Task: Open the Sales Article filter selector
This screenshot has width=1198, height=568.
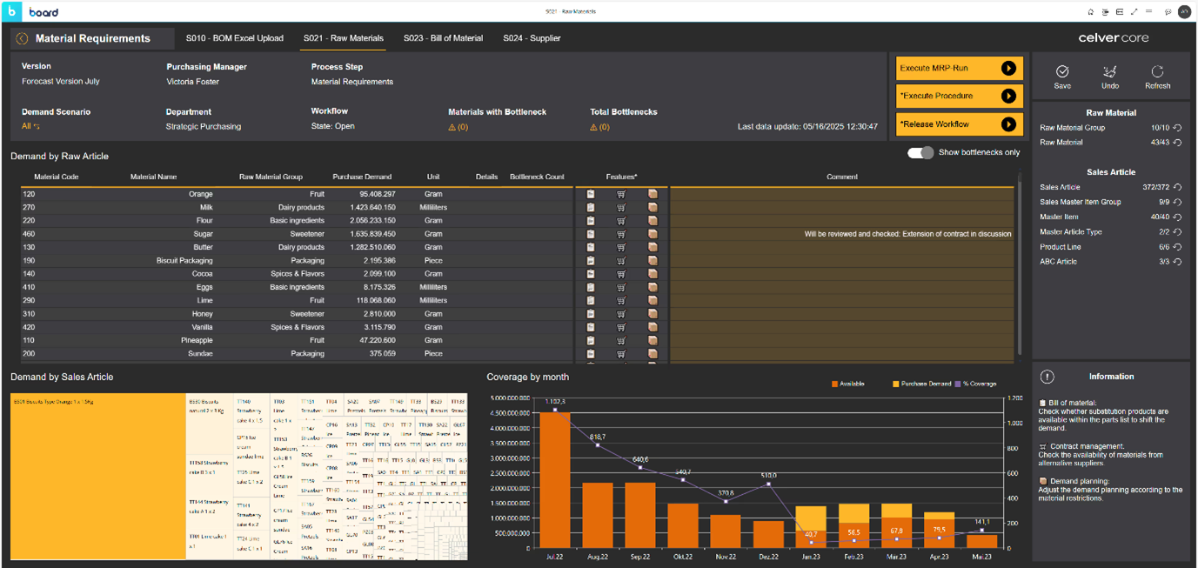Action: [1060, 187]
